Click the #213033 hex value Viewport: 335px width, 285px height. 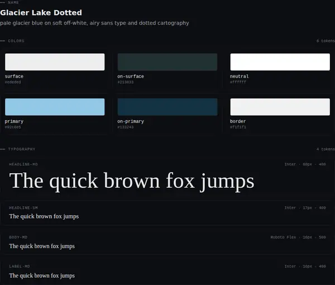[126, 82]
